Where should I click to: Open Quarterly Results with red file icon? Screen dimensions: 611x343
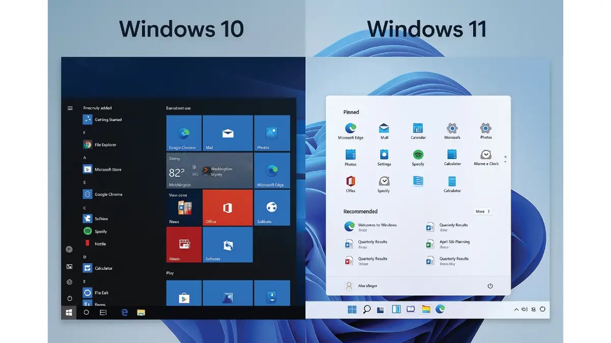(366, 261)
